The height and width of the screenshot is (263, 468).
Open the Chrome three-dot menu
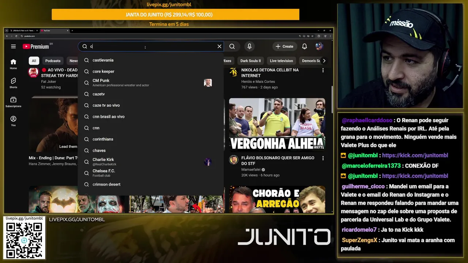click(330, 36)
